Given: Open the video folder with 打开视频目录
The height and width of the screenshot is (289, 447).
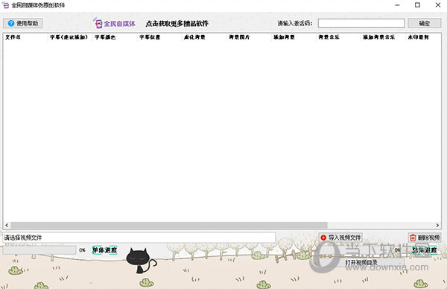Looking at the screenshot, I should pos(361,262).
